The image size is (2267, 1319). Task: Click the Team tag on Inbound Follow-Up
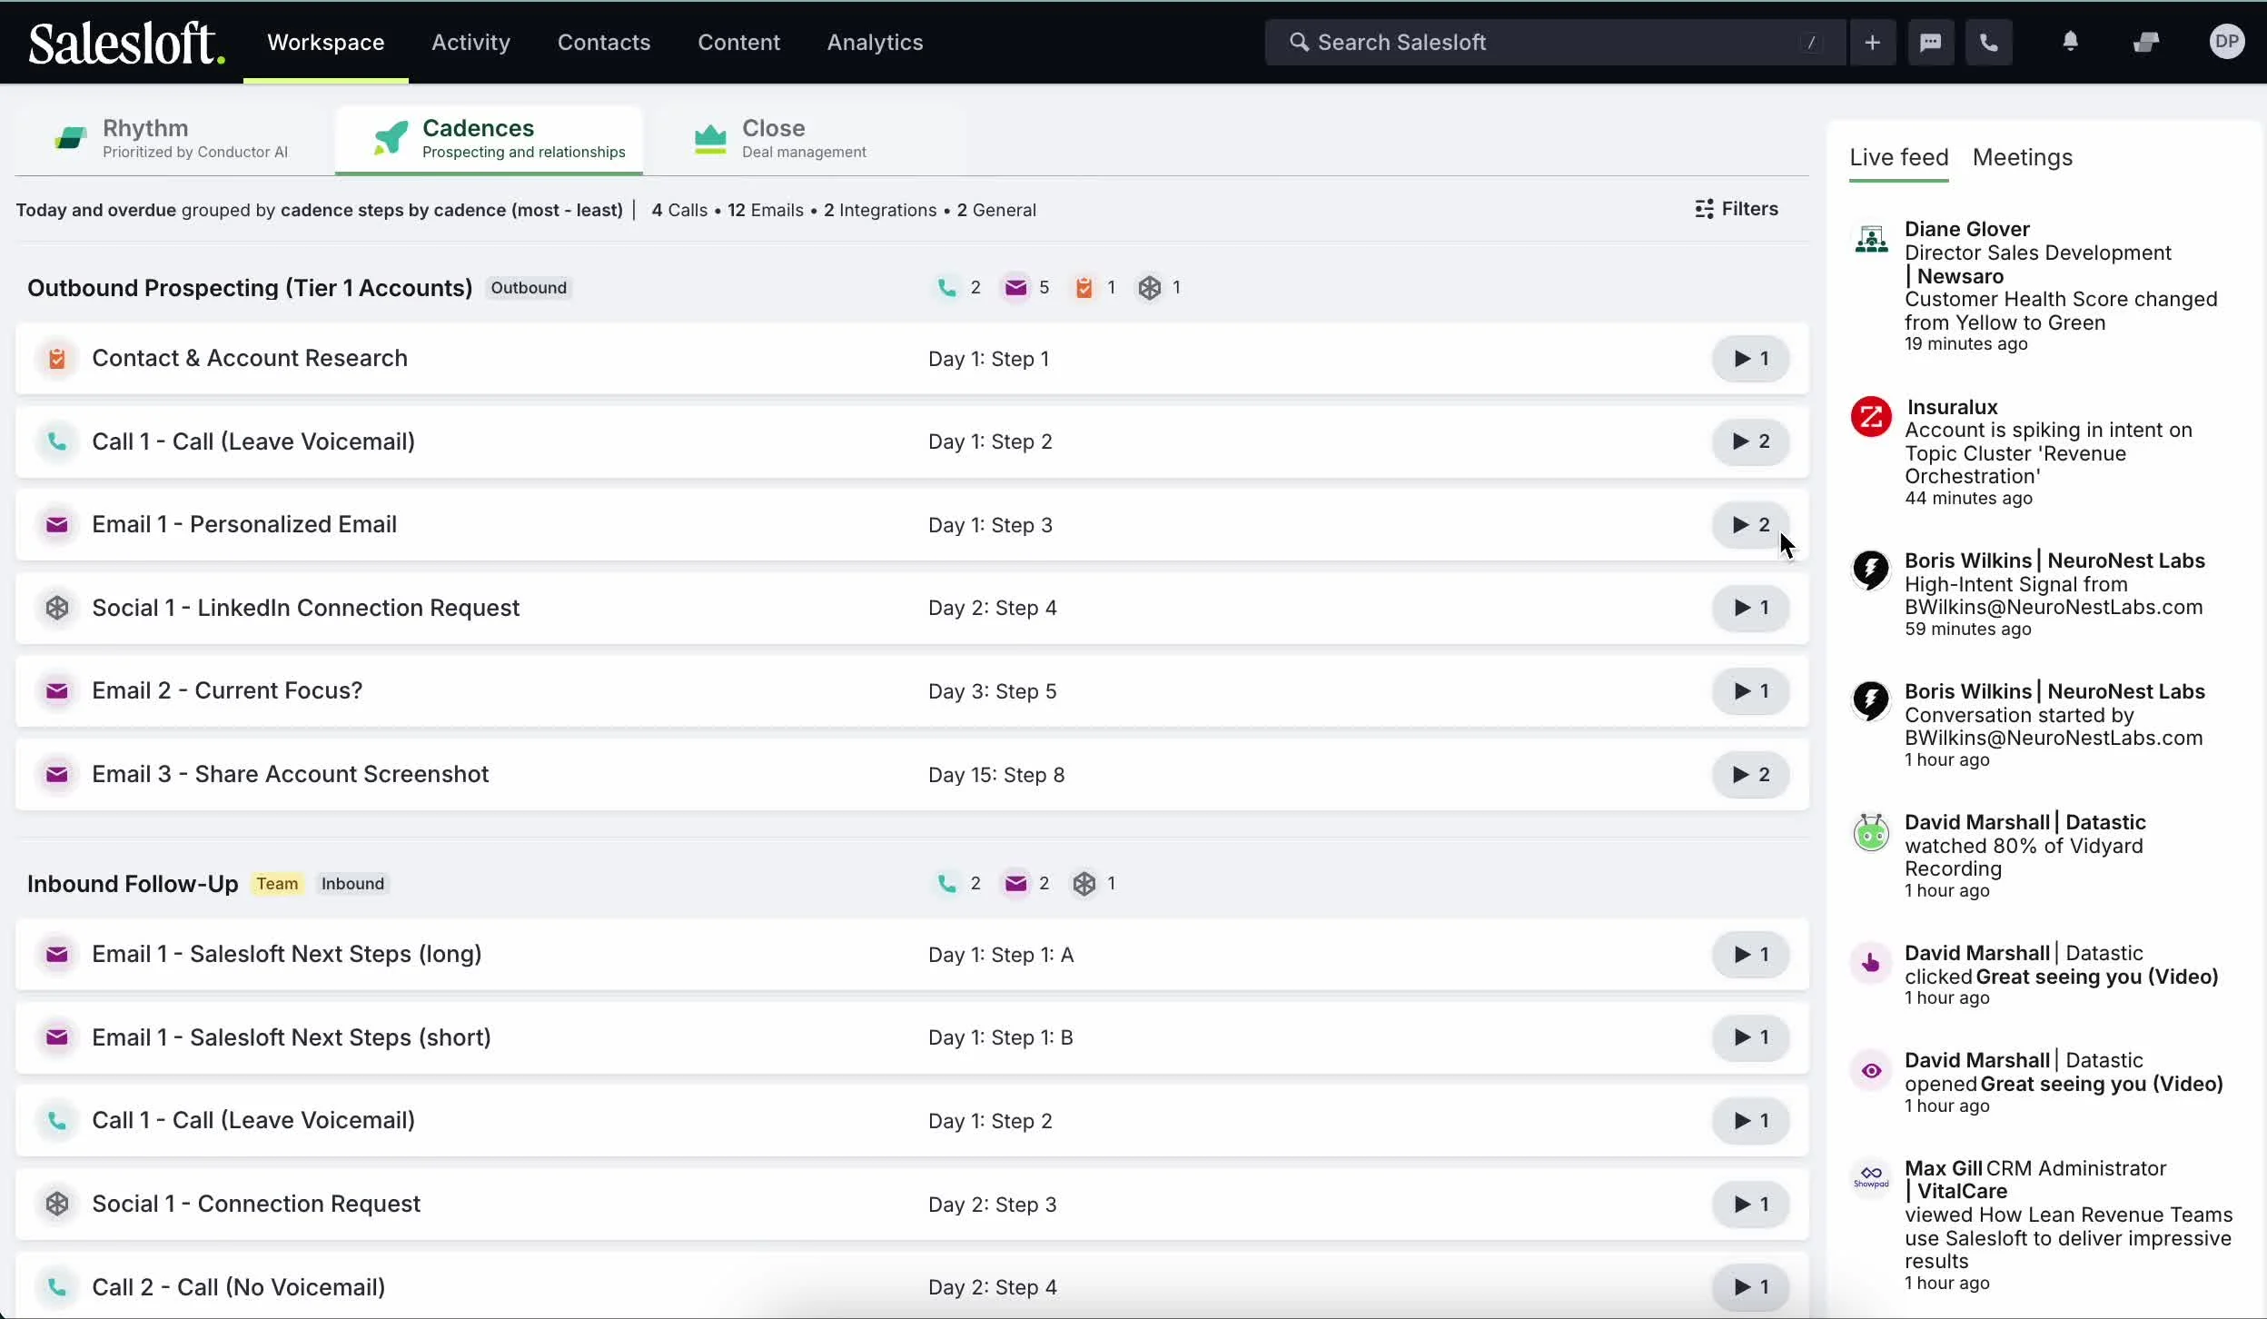click(x=277, y=884)
